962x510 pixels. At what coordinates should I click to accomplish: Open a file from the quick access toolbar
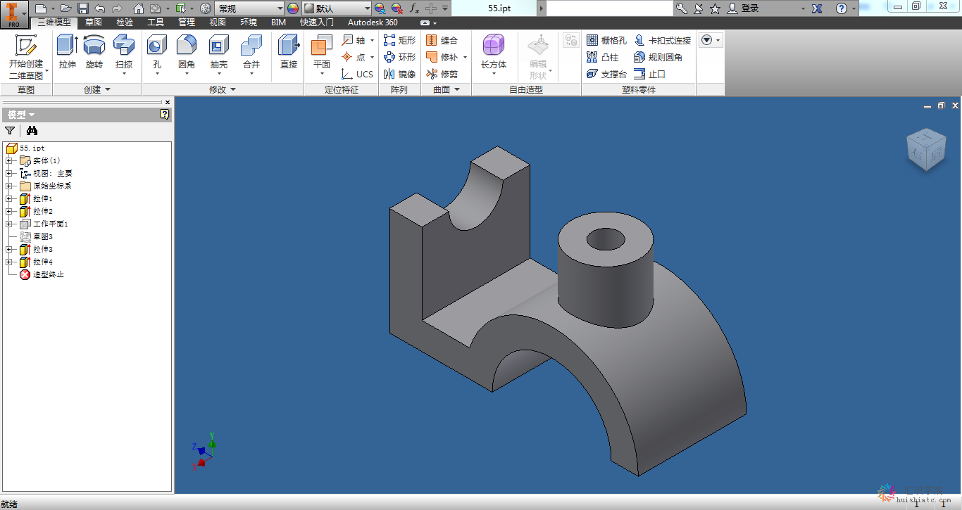(x=65, y=8)
